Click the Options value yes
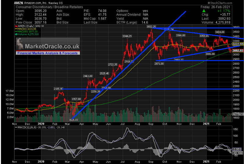This screenshot has height=164, width=244. 145,11
